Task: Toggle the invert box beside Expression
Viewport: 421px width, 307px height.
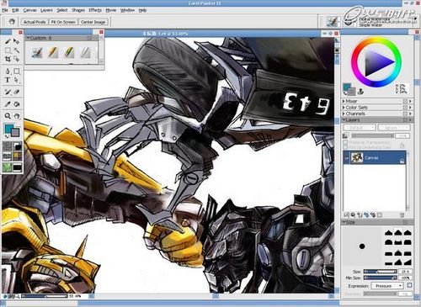Action: pyautogui.click(x=409, y=285)
